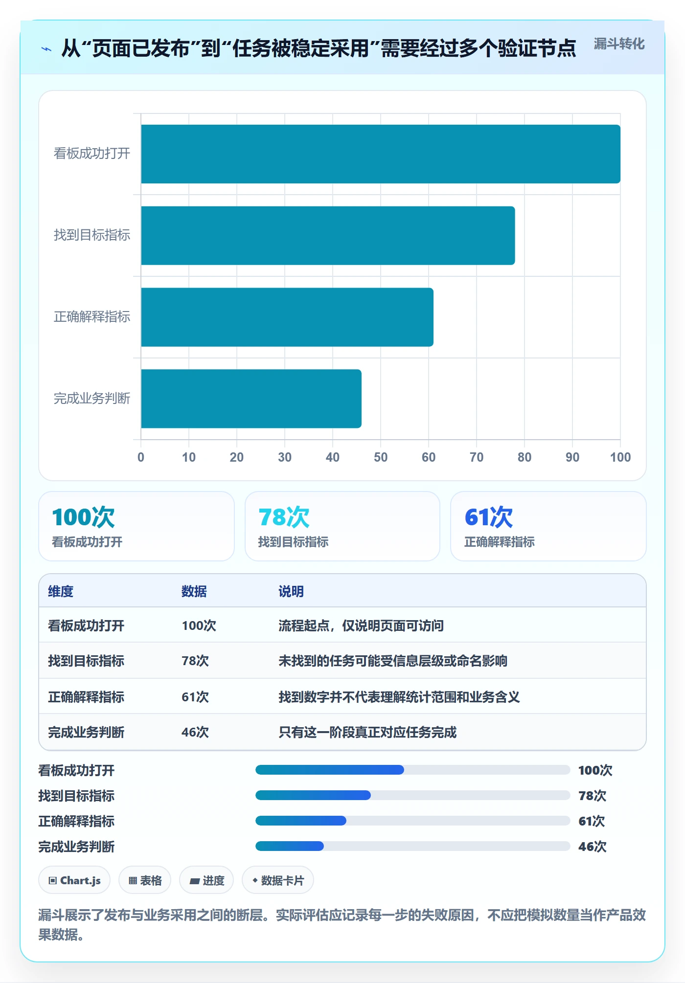Image resolution: width=685 pixels, height=983 pixels.
Task: Click the 完成业务判断 y-axis label
Action: click(92, 399)
